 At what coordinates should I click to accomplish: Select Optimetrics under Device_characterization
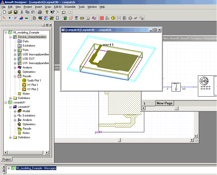click(x=29, y=72)
